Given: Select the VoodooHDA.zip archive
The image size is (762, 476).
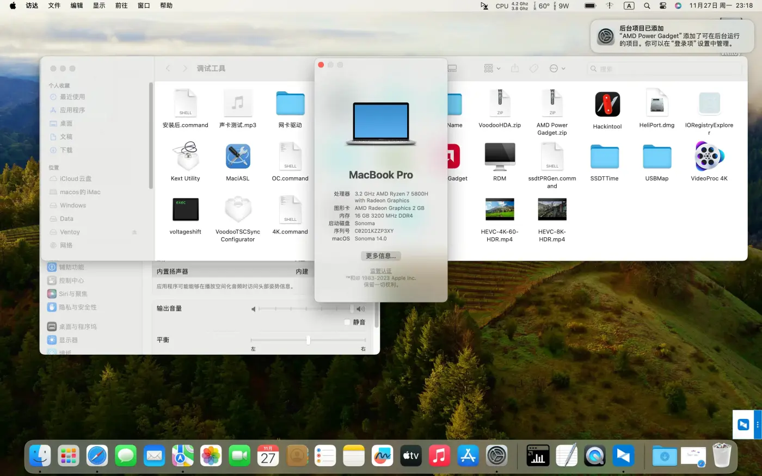Looking at the screenshot, I should tap(500, 104).
